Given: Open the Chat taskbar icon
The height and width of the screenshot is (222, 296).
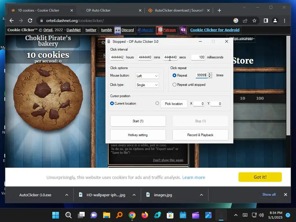Looking at the screenshot, I should click(94, 215).
